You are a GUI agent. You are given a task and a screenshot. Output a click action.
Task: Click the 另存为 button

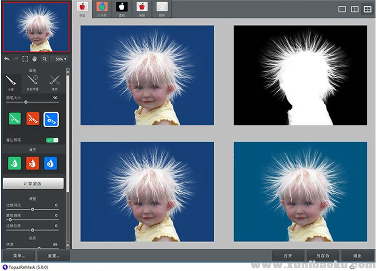tap(322, 256)
